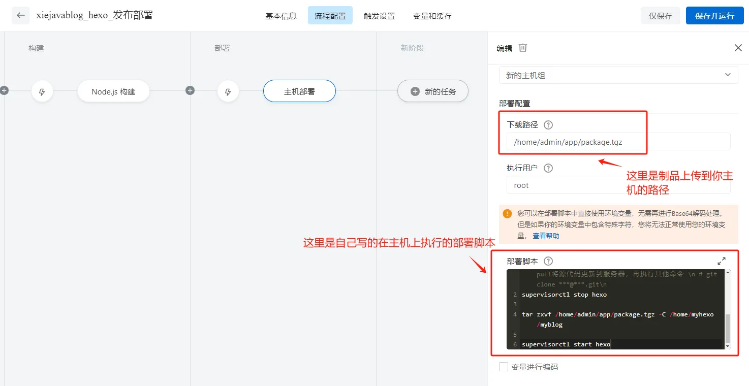Screen dimensions: 749x386
Task: Close the 编辑 panel with the X icon
Action: tap(738, 47)
